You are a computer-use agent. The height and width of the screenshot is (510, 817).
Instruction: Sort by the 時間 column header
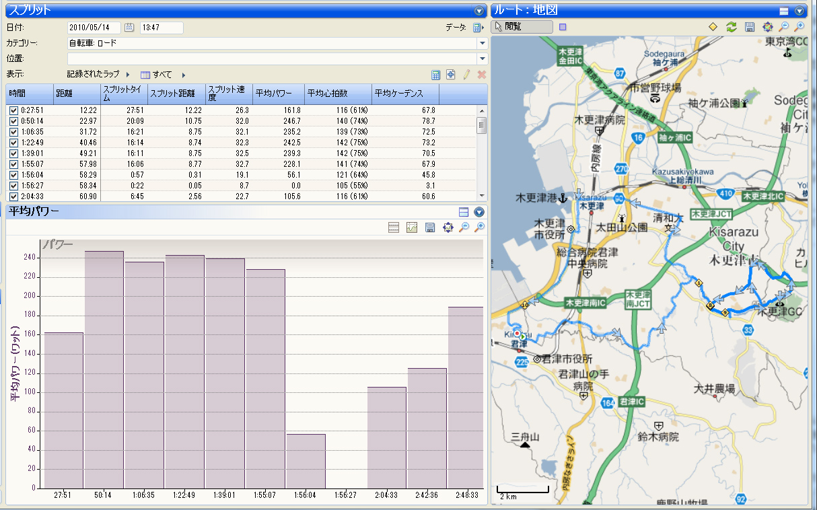click(x=30, y=94)
